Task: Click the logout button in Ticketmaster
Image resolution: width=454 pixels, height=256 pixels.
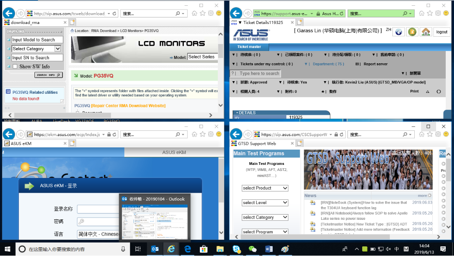Action: coord(441,32)
